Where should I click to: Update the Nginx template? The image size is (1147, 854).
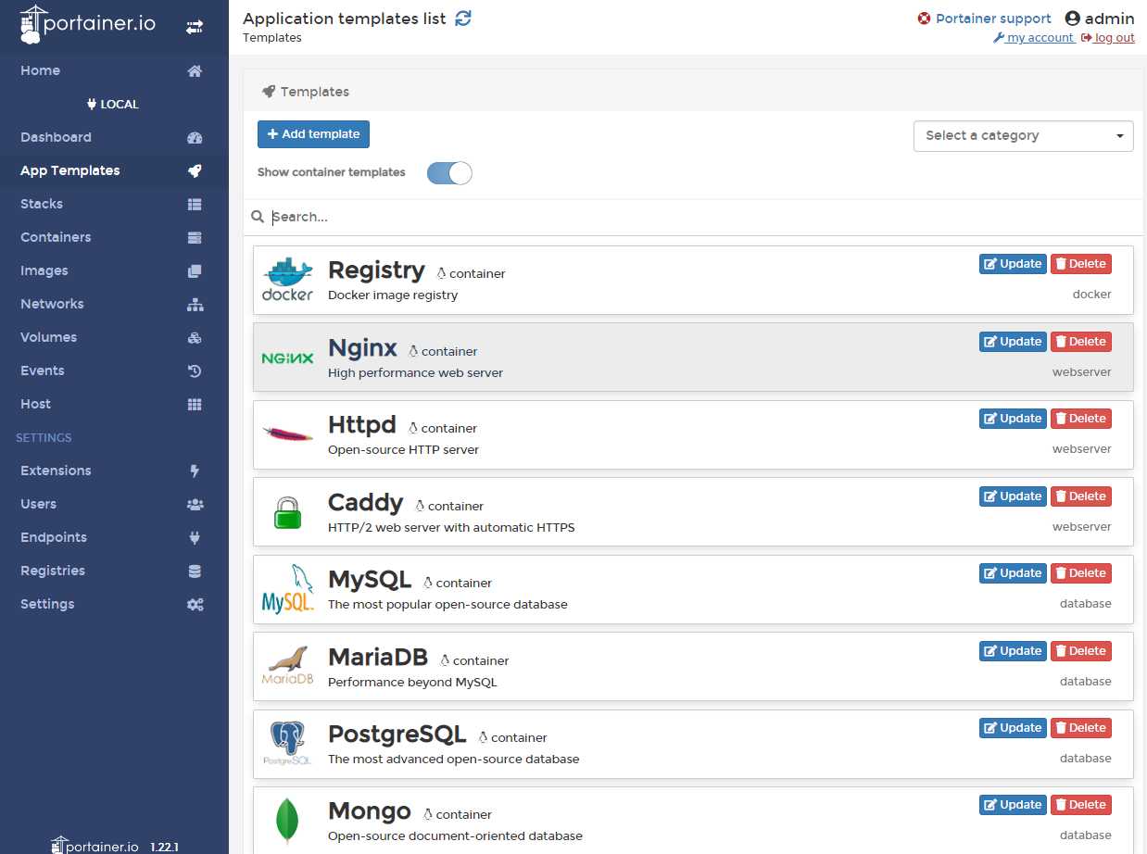tap(1013, 342)
